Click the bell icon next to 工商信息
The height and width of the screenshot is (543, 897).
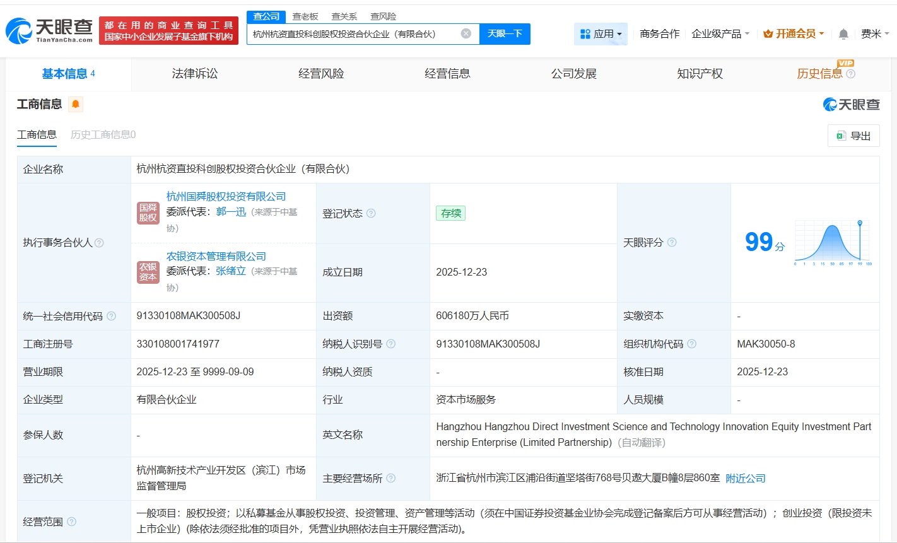coord(76,104)
